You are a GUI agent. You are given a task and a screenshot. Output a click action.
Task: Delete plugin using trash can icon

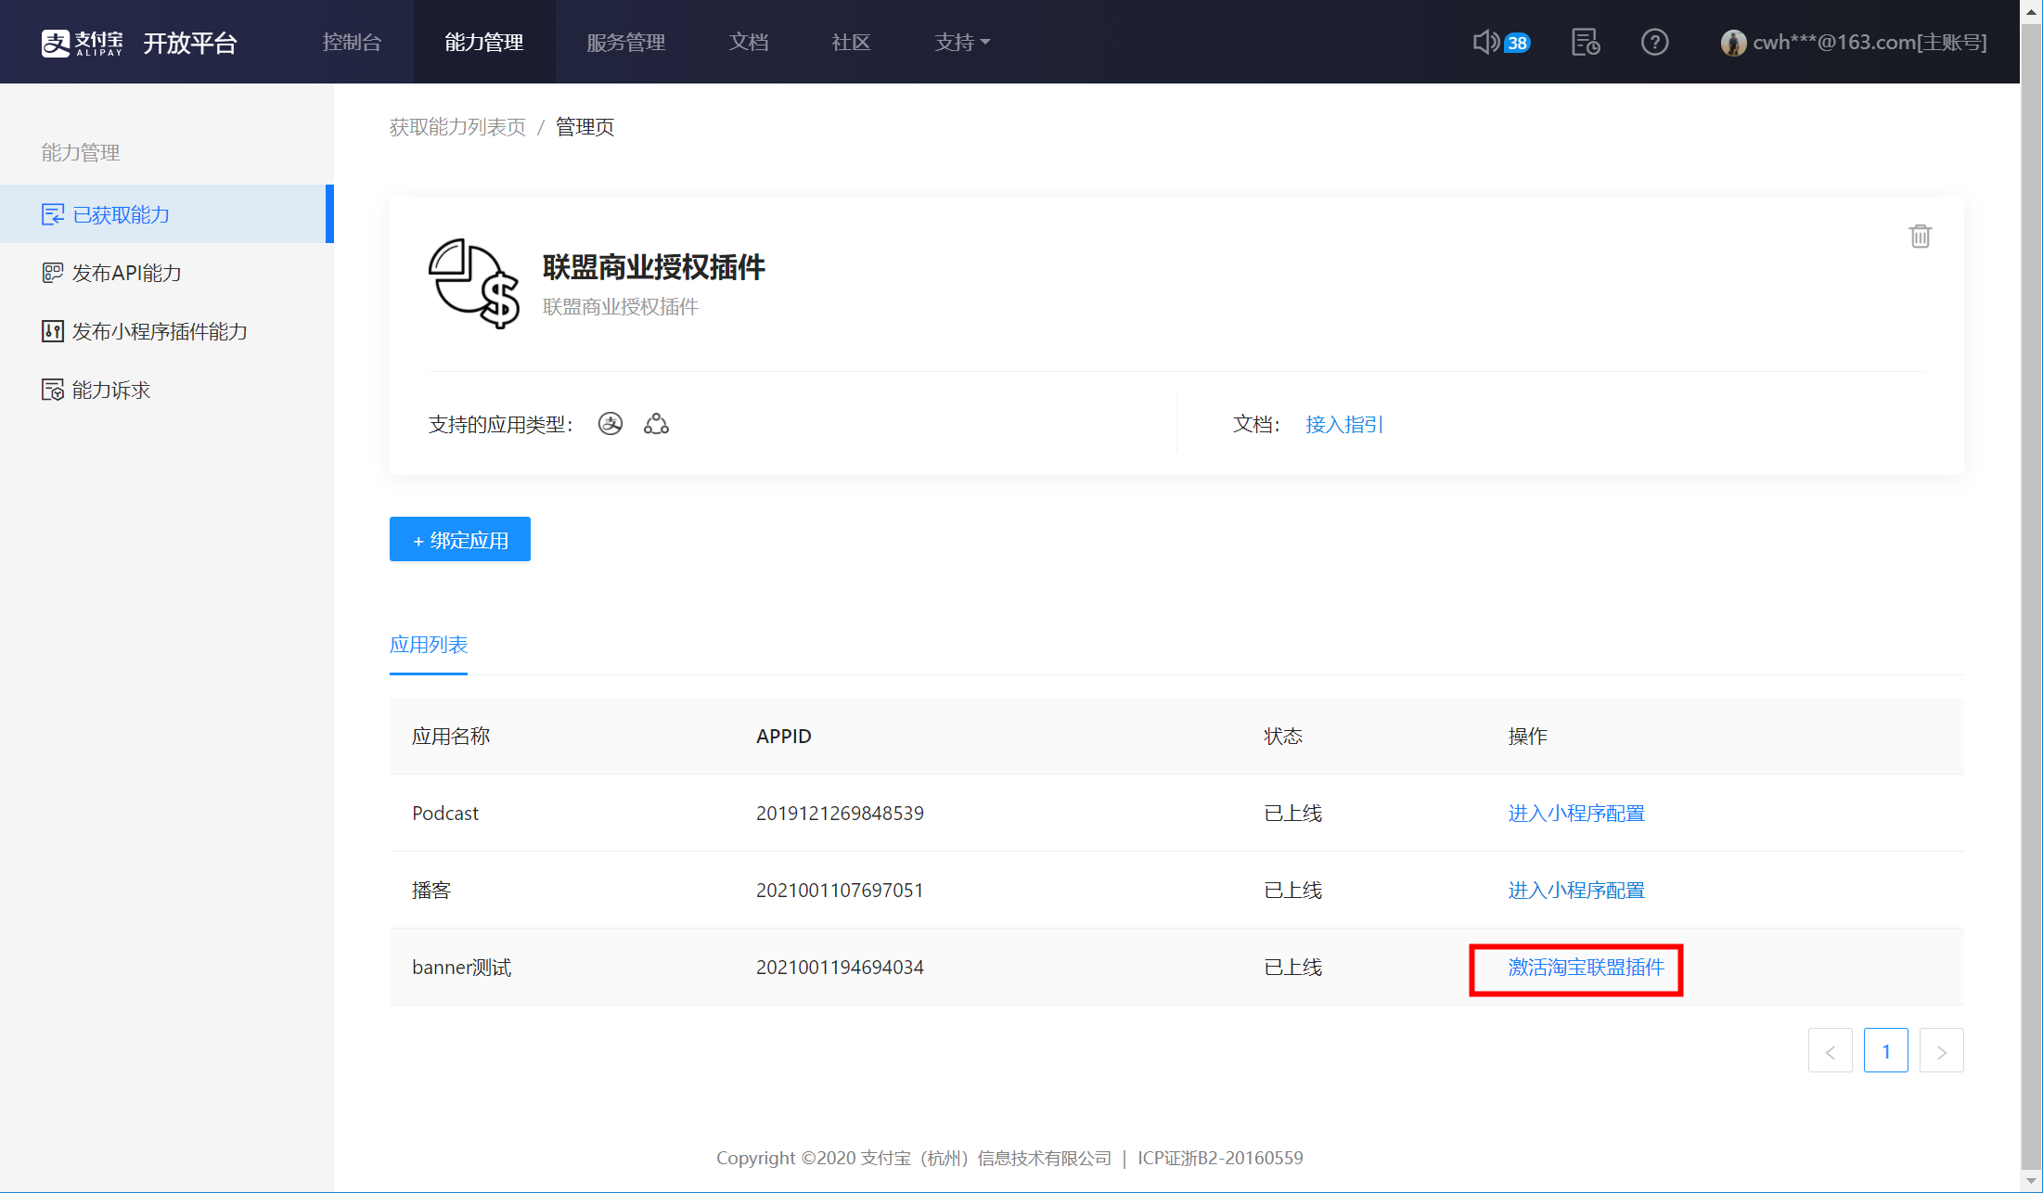1921,237
